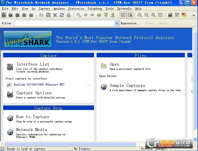Save capture file toolbar icon

(x=48, y=15)
